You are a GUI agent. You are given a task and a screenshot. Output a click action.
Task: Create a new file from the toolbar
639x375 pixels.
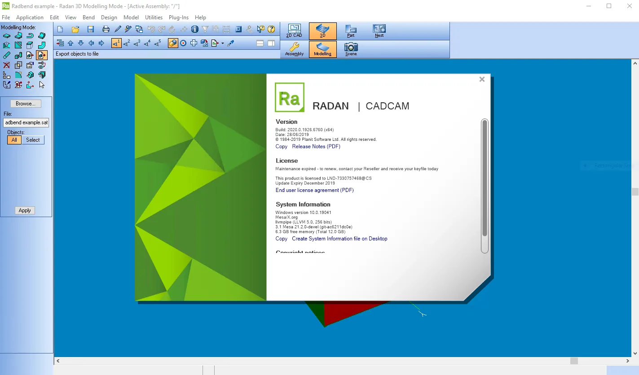(x=60, y=29)
